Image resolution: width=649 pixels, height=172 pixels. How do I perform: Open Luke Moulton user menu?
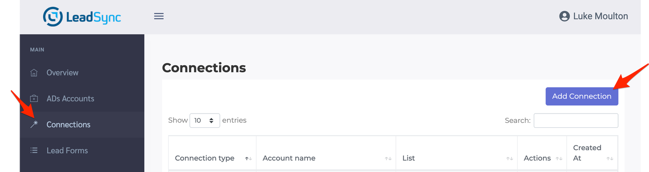(600, 16)
